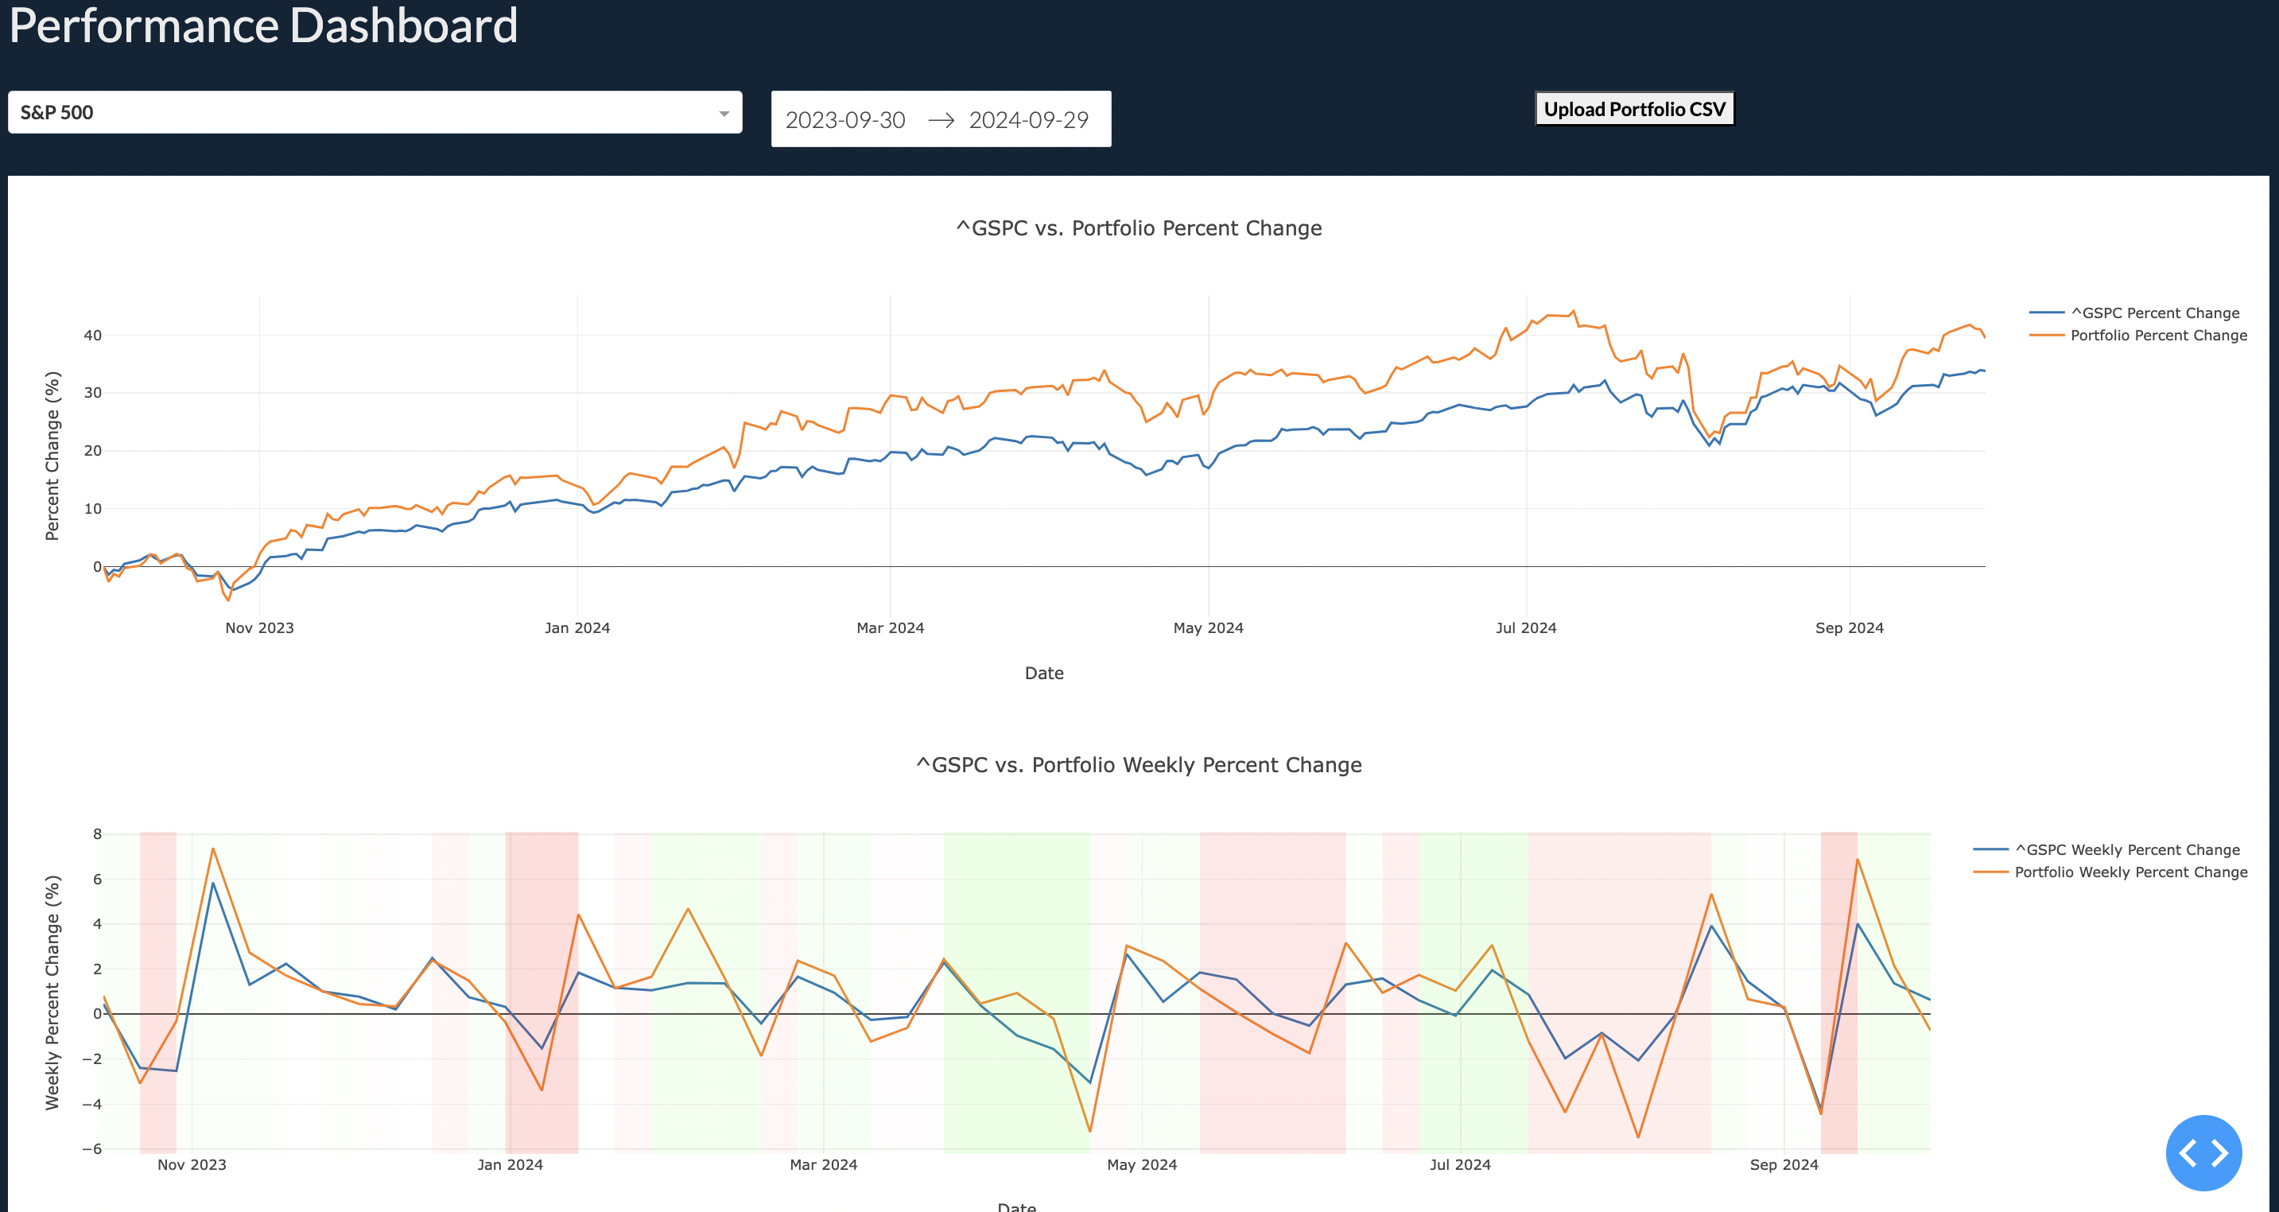Image resolution: width=2279 pixels, height=1212 pixels.
Task: Click the 'Weekly Percent Change (%)' y-axis title
Action: click(52, 993)
